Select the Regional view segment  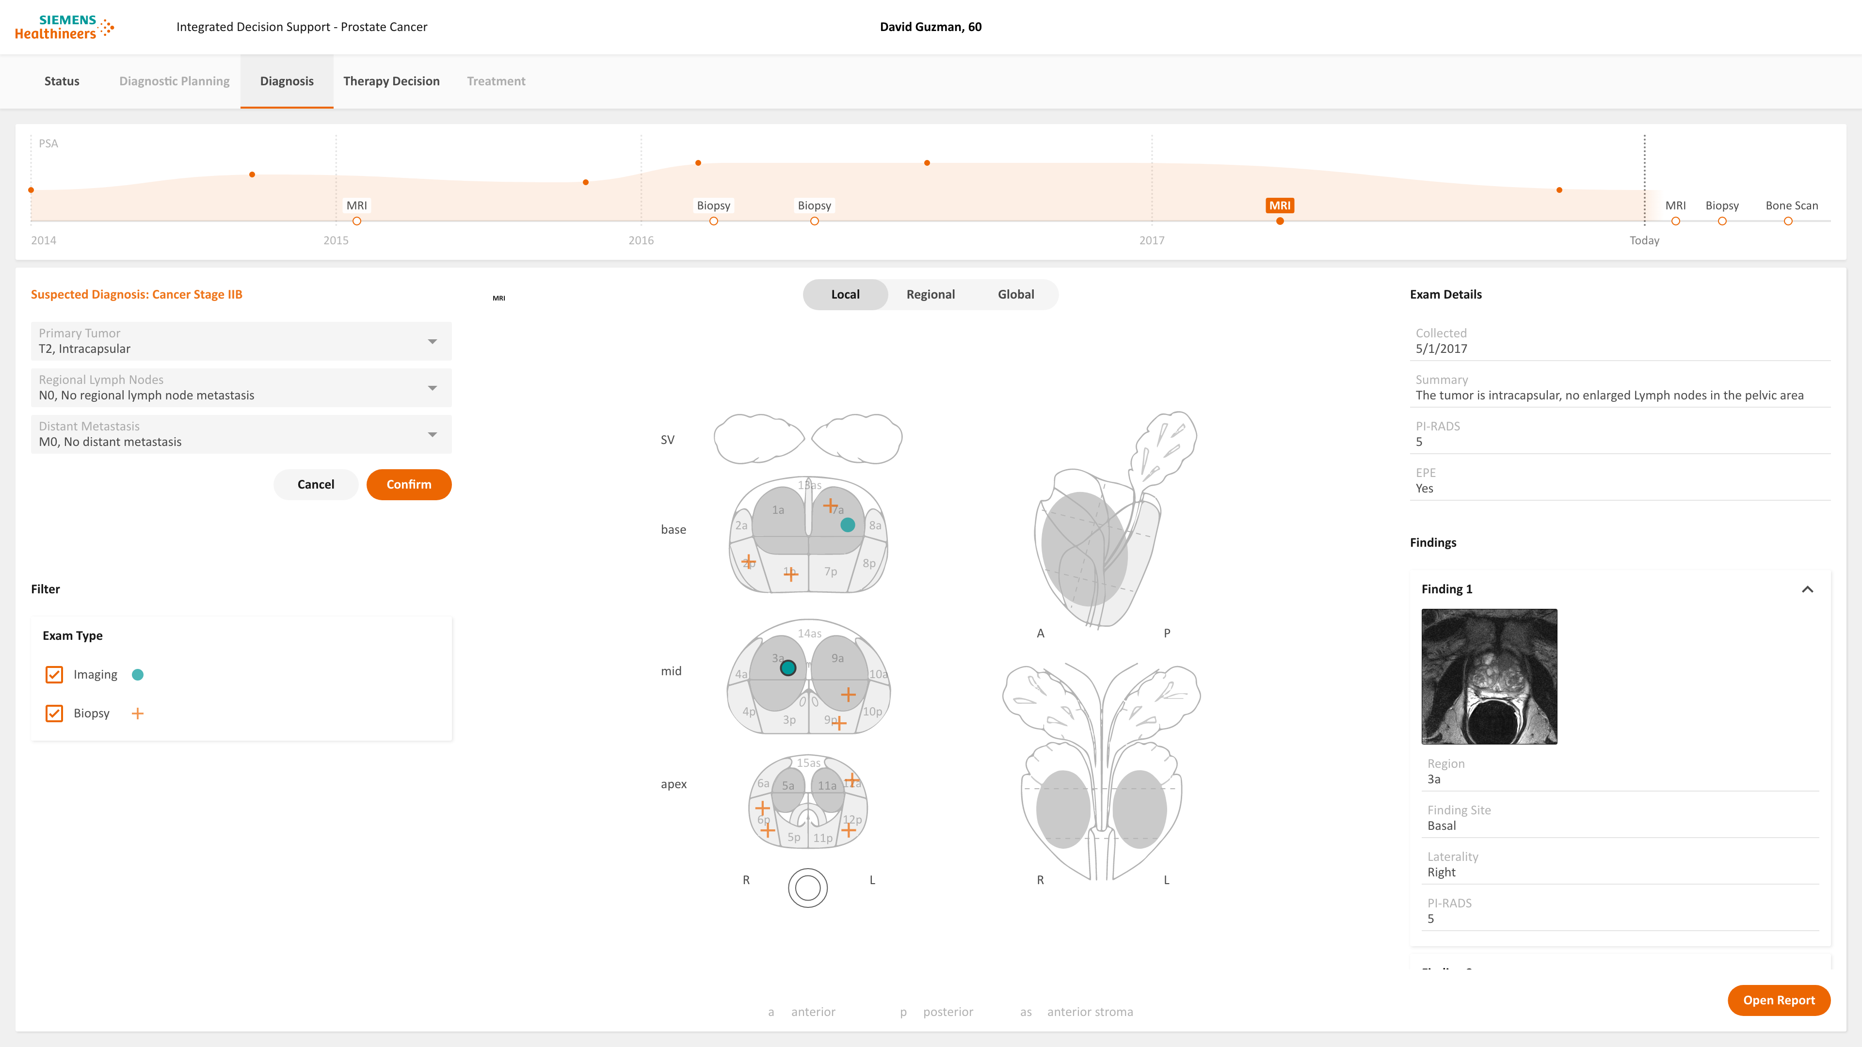[931, 294]
